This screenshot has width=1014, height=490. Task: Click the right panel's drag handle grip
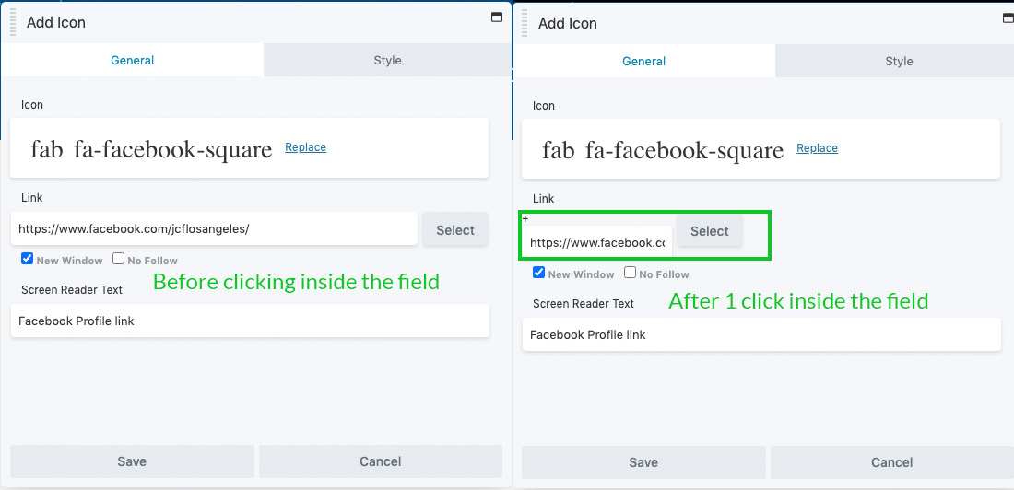(x=525, y=23)
